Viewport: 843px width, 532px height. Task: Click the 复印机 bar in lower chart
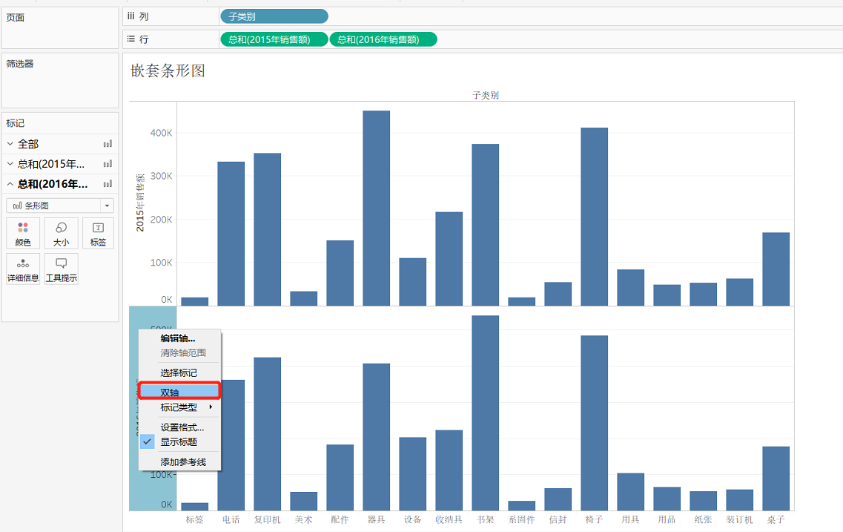(x=267, y=433)
